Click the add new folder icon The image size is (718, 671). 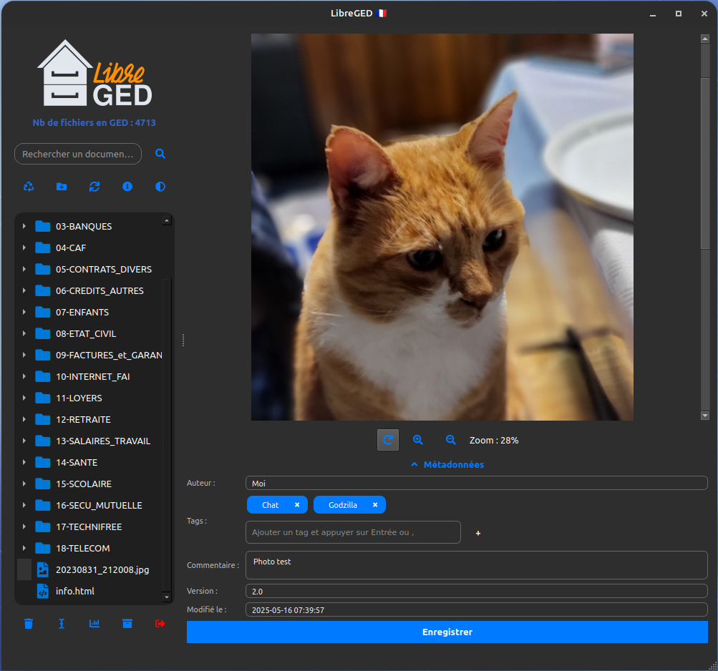(x=62, y=187)
